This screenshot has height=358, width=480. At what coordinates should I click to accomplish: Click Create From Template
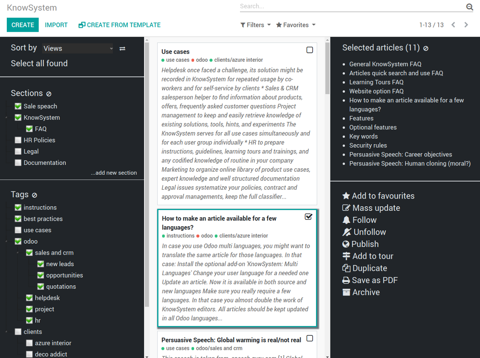click(119, 25)
